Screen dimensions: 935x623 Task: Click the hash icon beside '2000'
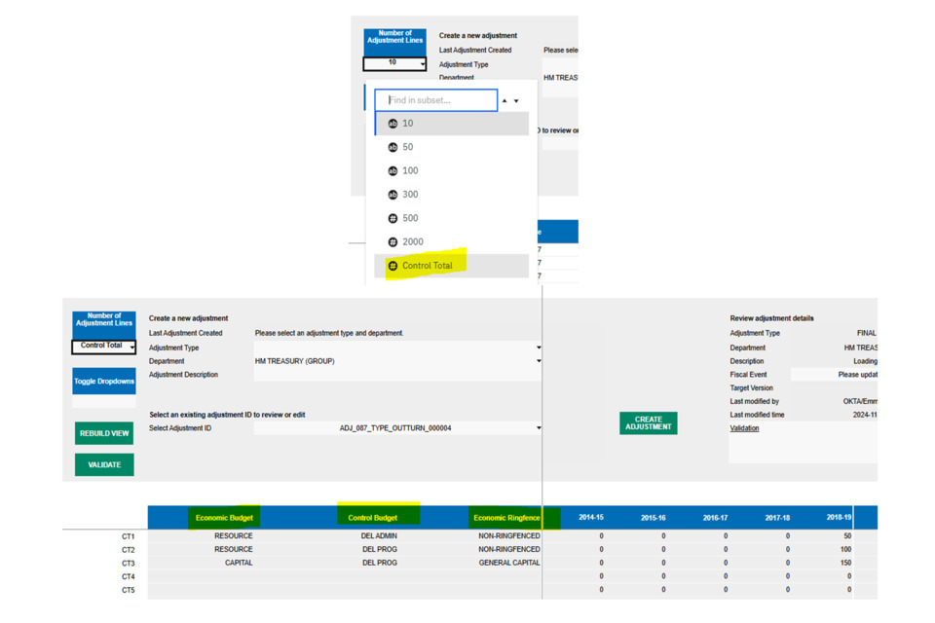click(x=393, y=242)
